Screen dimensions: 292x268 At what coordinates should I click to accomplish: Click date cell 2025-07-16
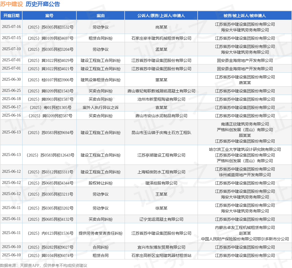(x=11, y=27)
